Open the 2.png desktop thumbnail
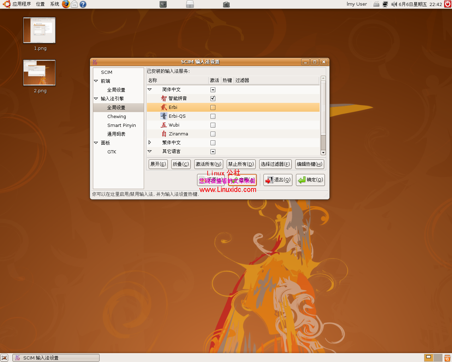 click(40, 73)
